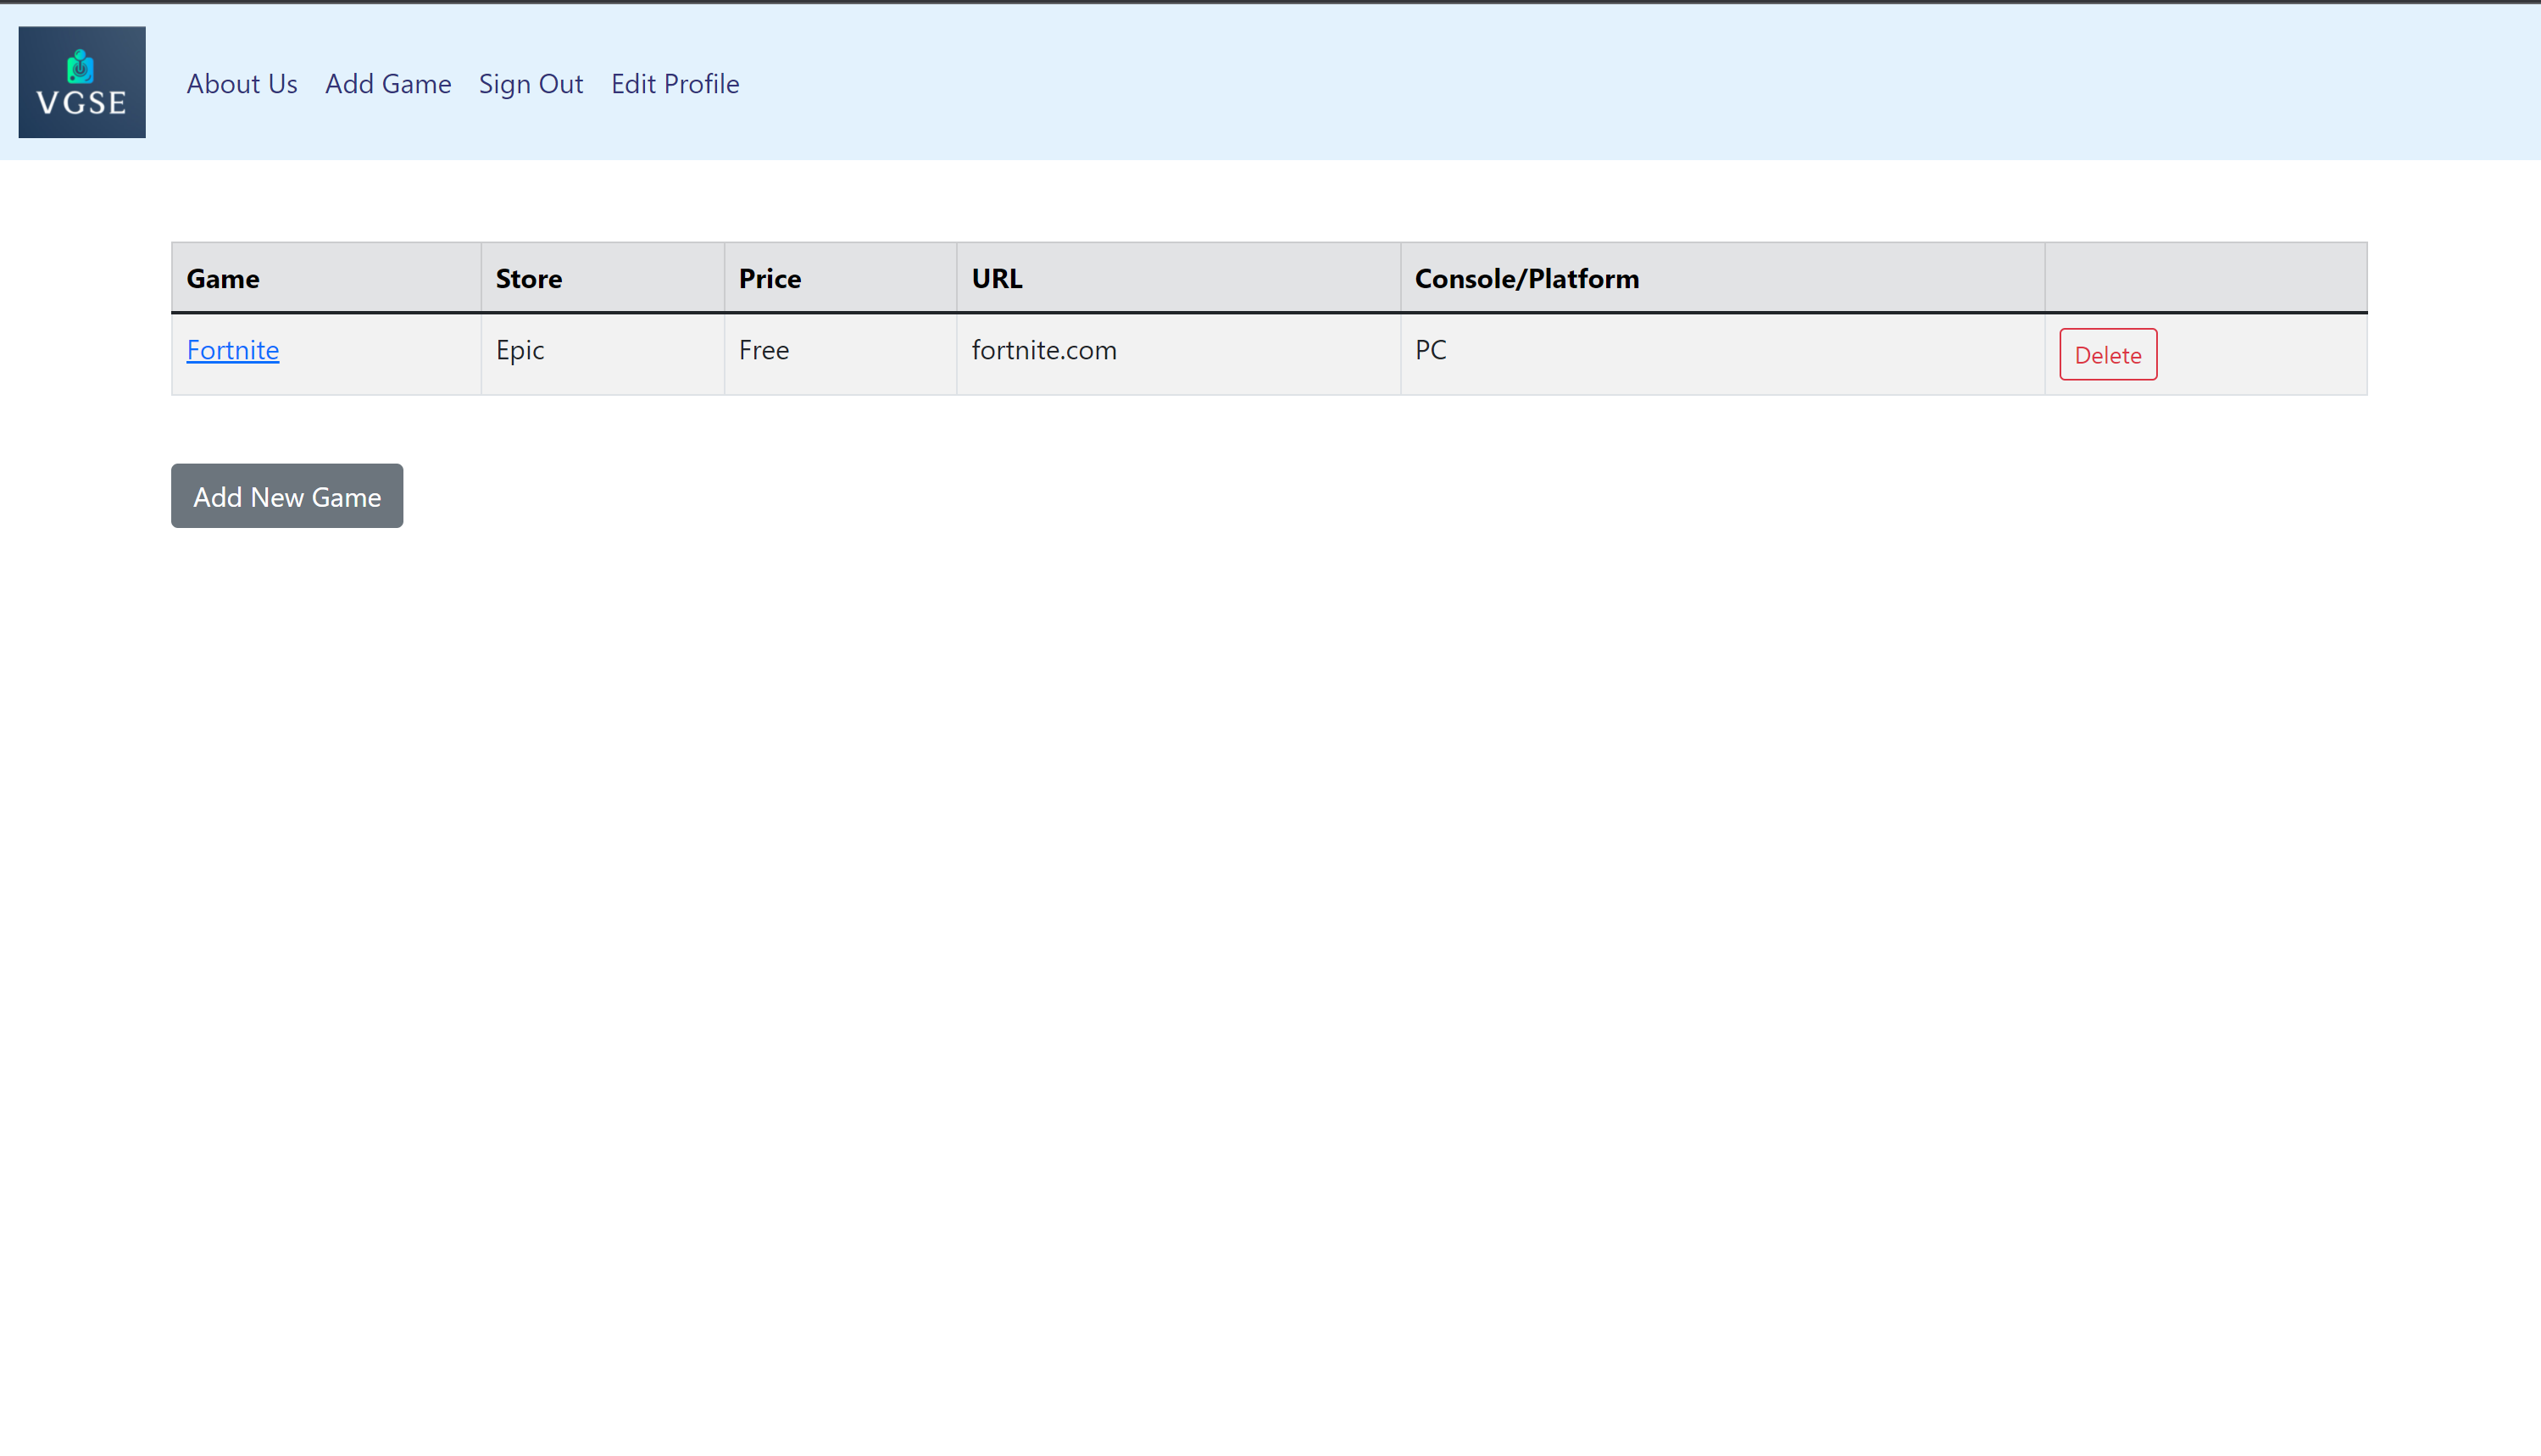The image size is (2541, 1456).
Task: Delete the Fortnite entry
Action: click(2108, 355)
